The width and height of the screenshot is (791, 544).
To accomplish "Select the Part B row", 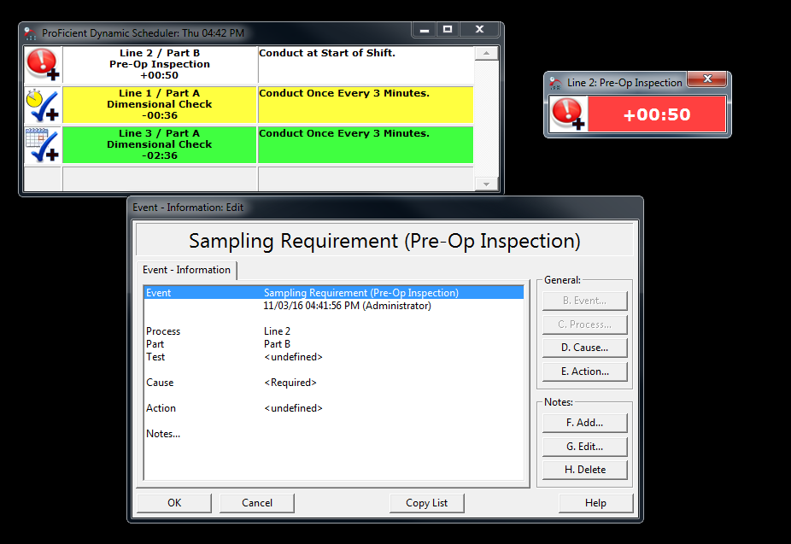I will point(334,344).
